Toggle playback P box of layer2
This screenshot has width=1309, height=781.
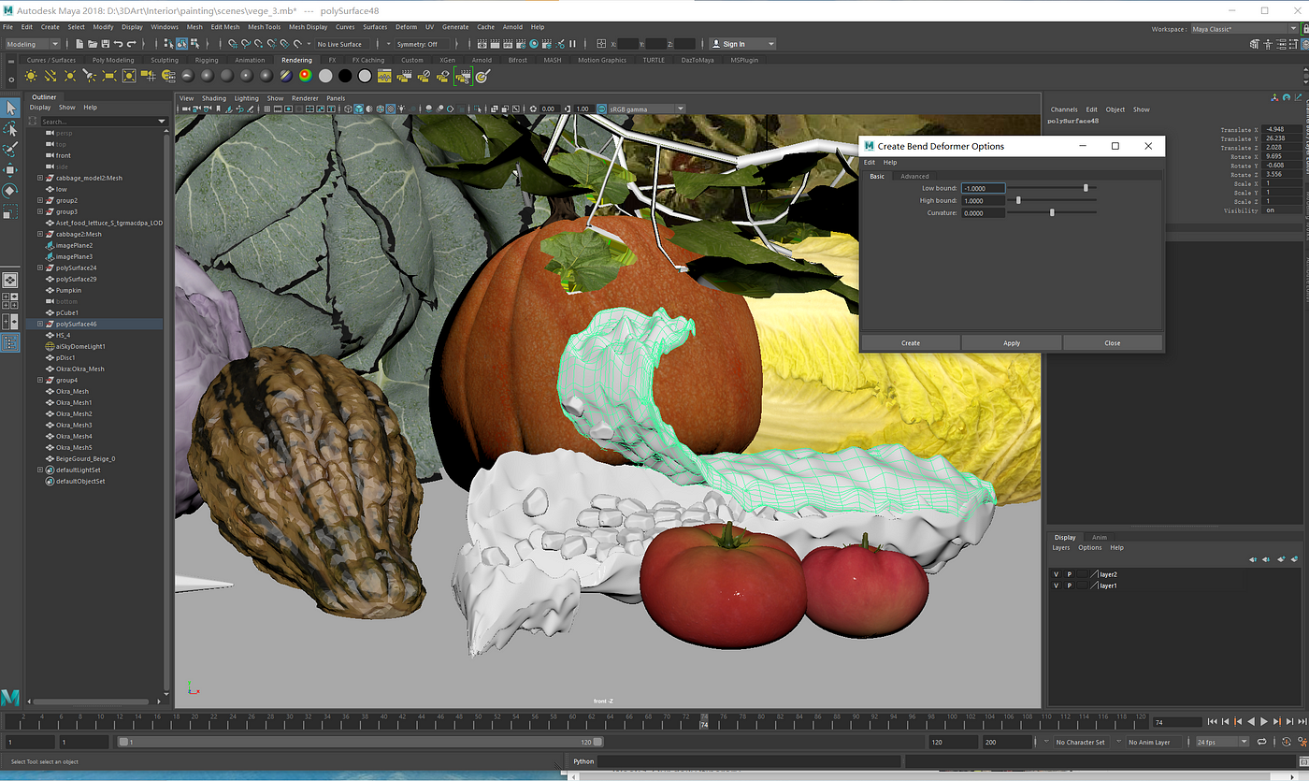tap(1070, 574)
